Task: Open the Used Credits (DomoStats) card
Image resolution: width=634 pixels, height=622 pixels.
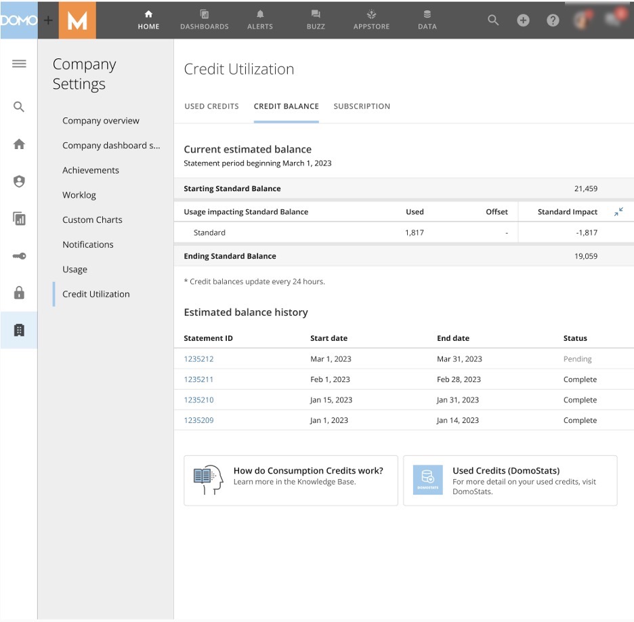Action: [510, 480]
